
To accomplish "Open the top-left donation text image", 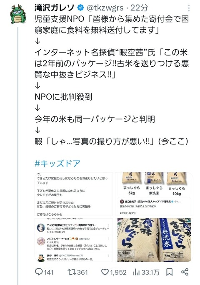I will [x=73, y=194].
